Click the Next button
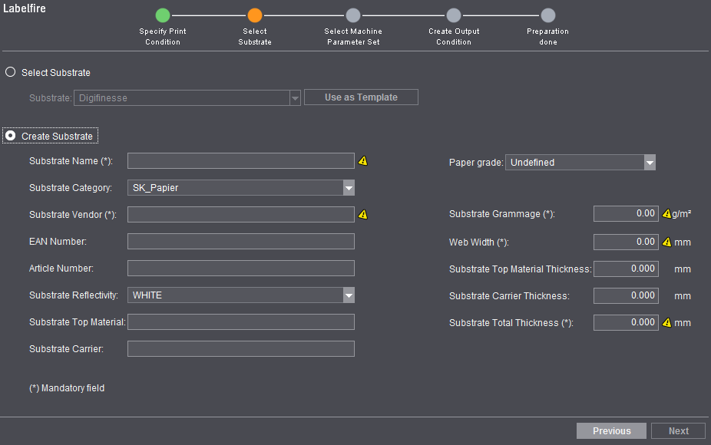Screen dimensions: 711x445 pyautogui.click(x=678, y=431)
